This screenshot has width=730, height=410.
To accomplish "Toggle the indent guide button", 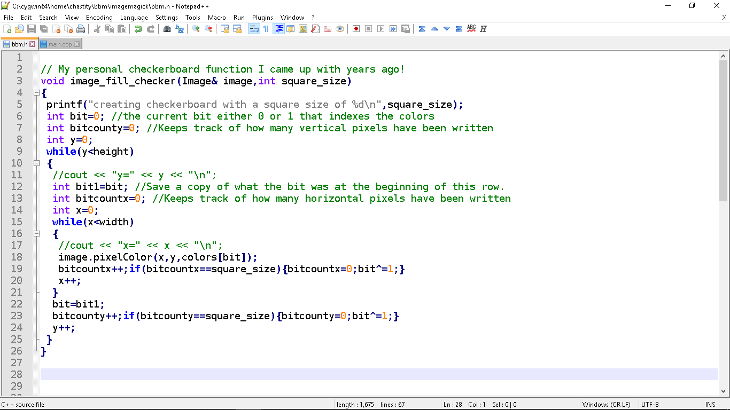I will click(278, 29).
